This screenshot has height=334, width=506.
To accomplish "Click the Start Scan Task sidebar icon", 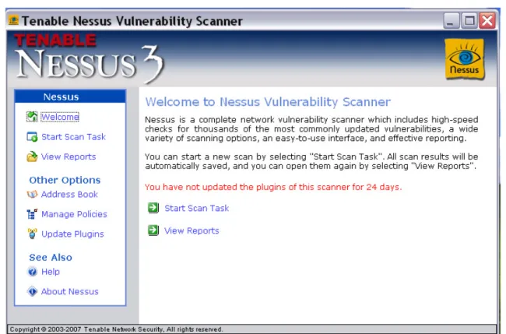I will click(x=32, y=137).
